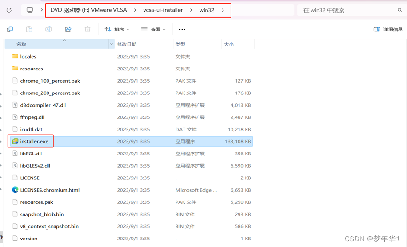Screen dimensions: 407x247
Task: Click the icudtl.dat file icon
Action: (x=15, y=129)
